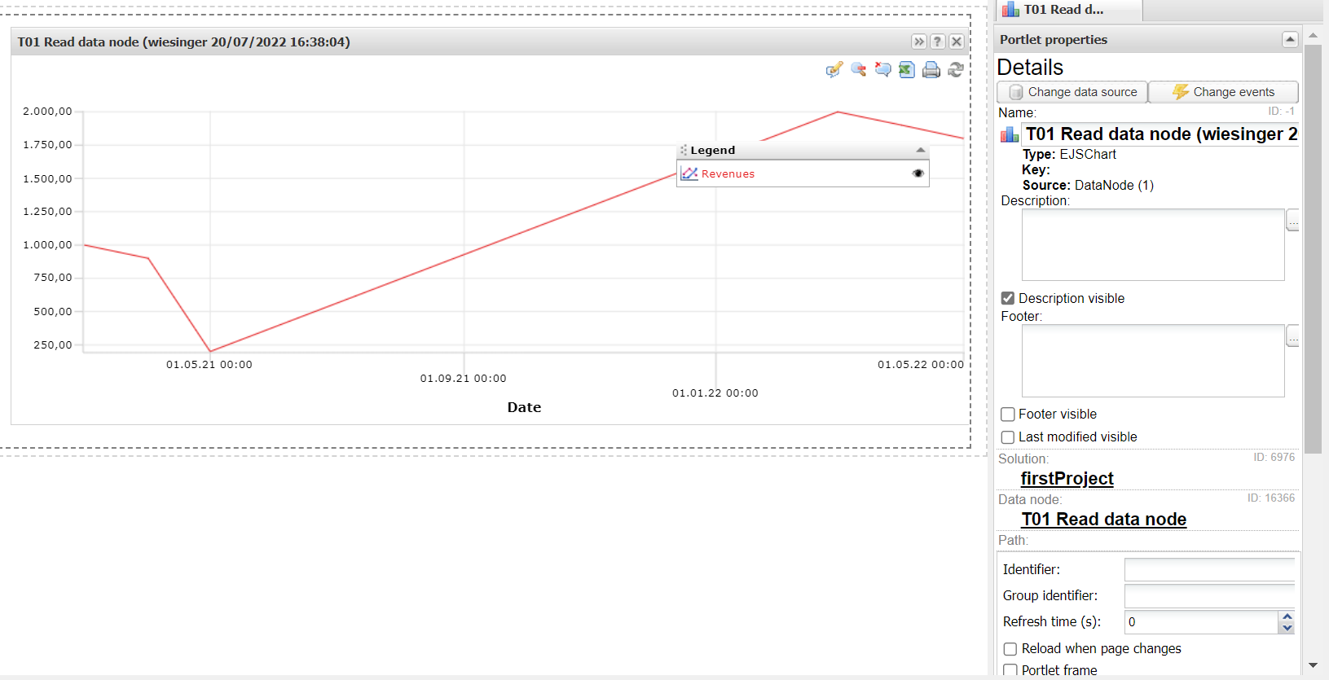Increase Refresh time with up arrow
The width and height of the screenshot is (1329, 680).
click(1287, 616)
